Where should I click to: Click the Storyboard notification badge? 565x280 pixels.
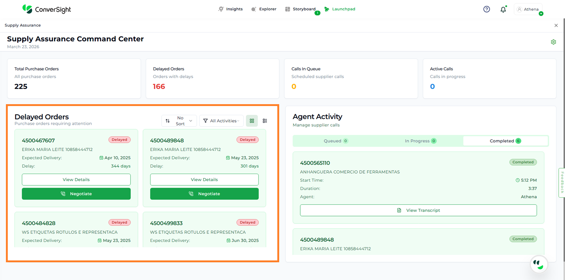(x=317, y=13)
